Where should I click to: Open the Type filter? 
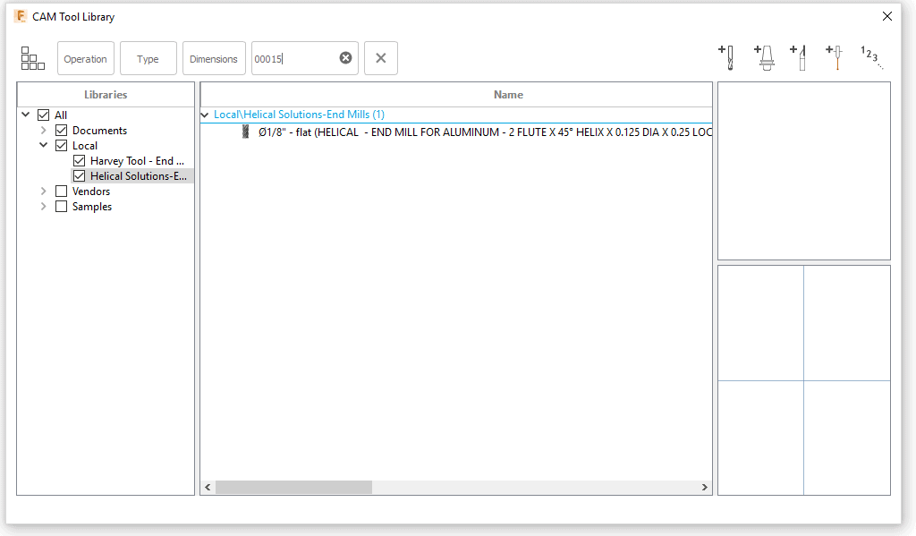coord(148,58)
